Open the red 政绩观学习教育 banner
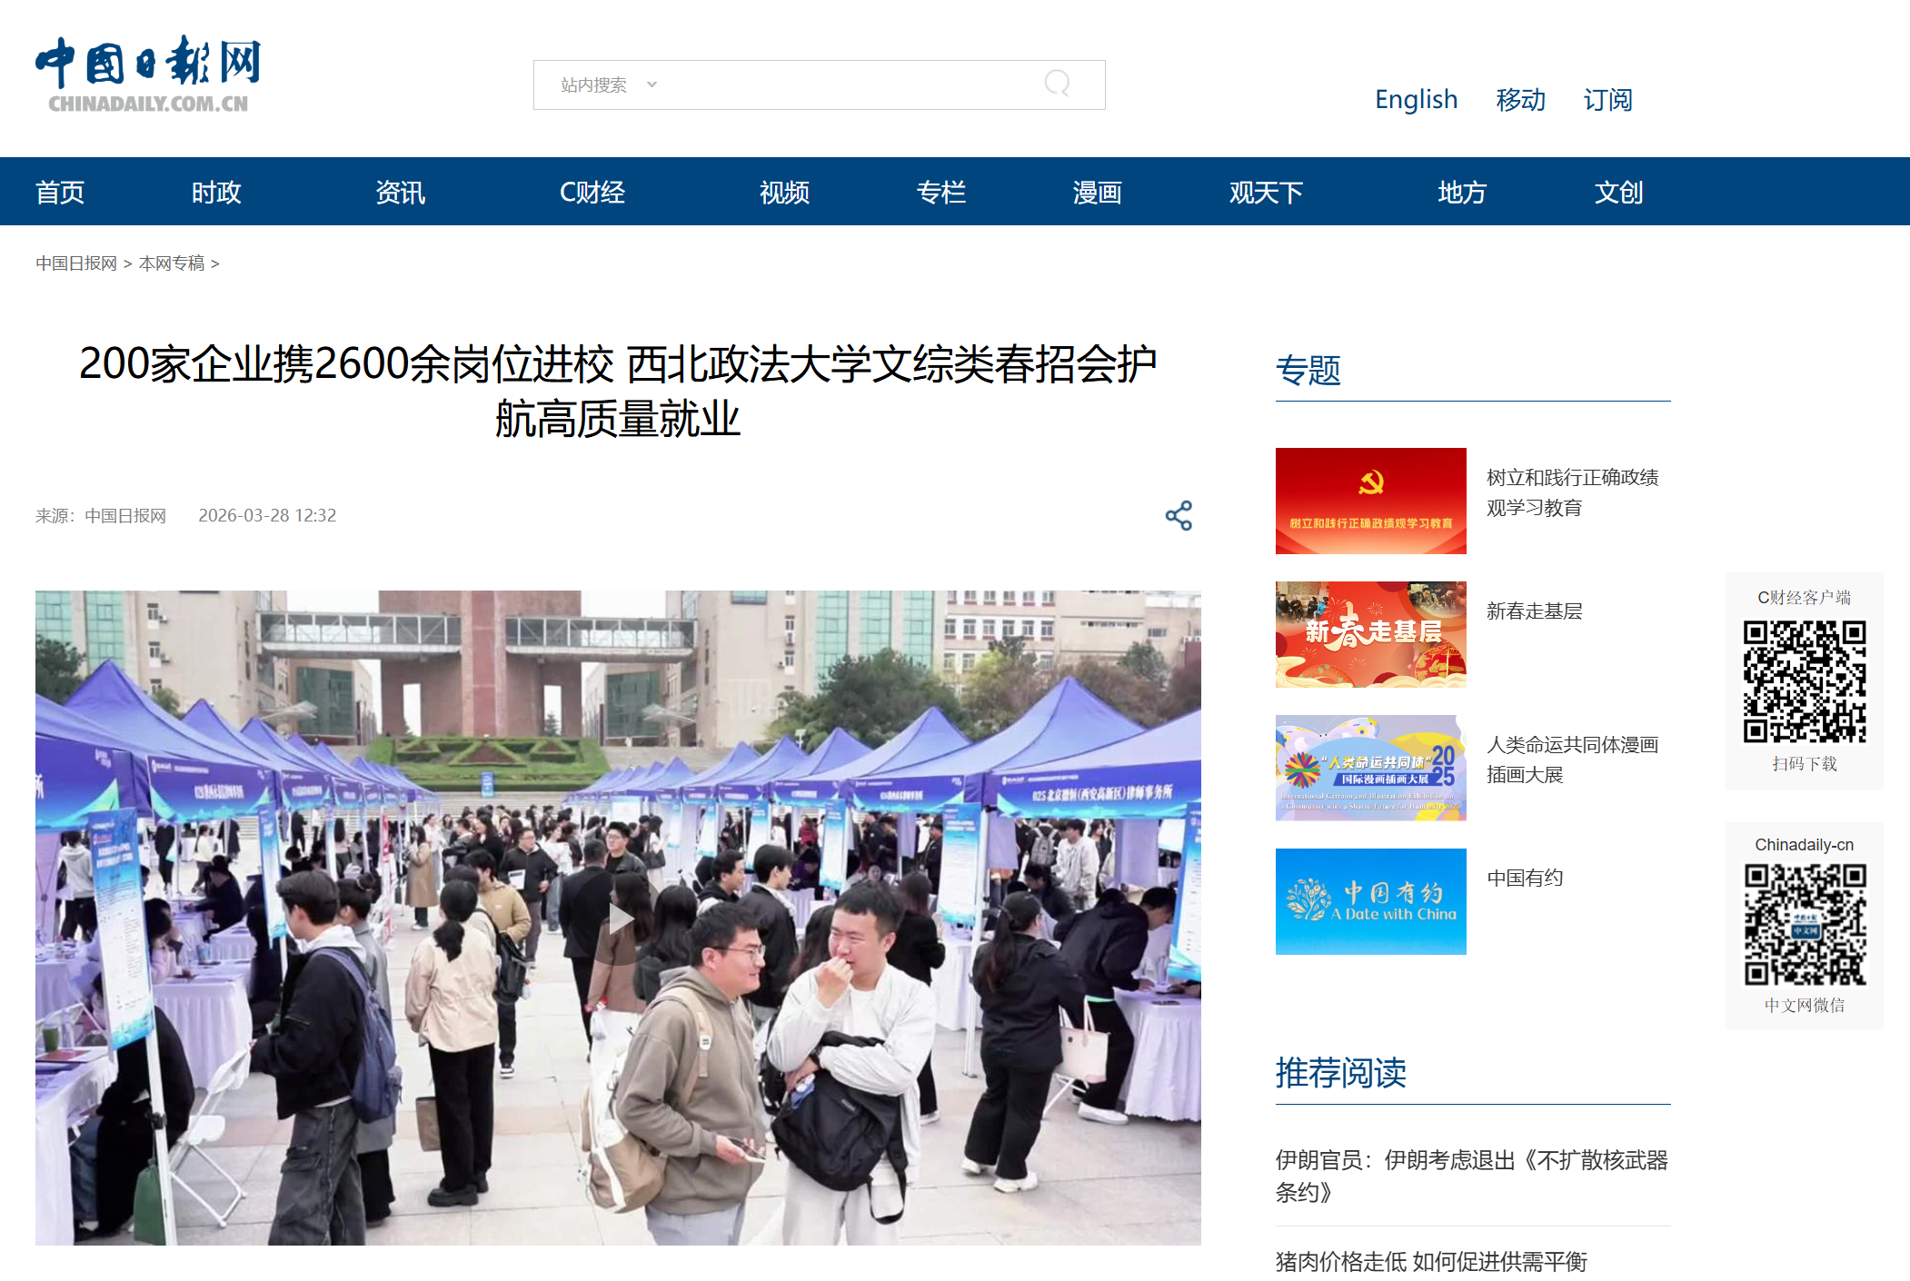 (1370, 501)
